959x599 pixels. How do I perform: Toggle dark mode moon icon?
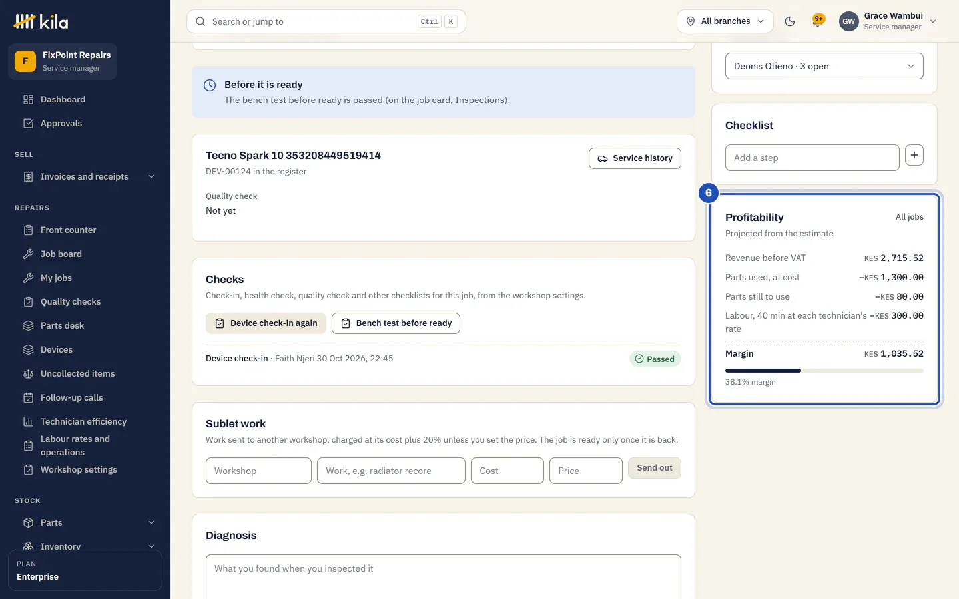click(x=790, y=21)
